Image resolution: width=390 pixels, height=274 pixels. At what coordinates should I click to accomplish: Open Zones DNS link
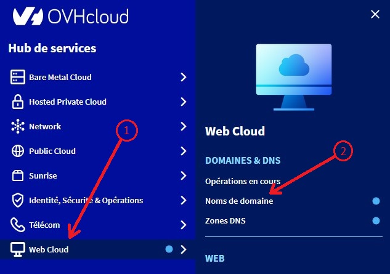pos(225,221)
